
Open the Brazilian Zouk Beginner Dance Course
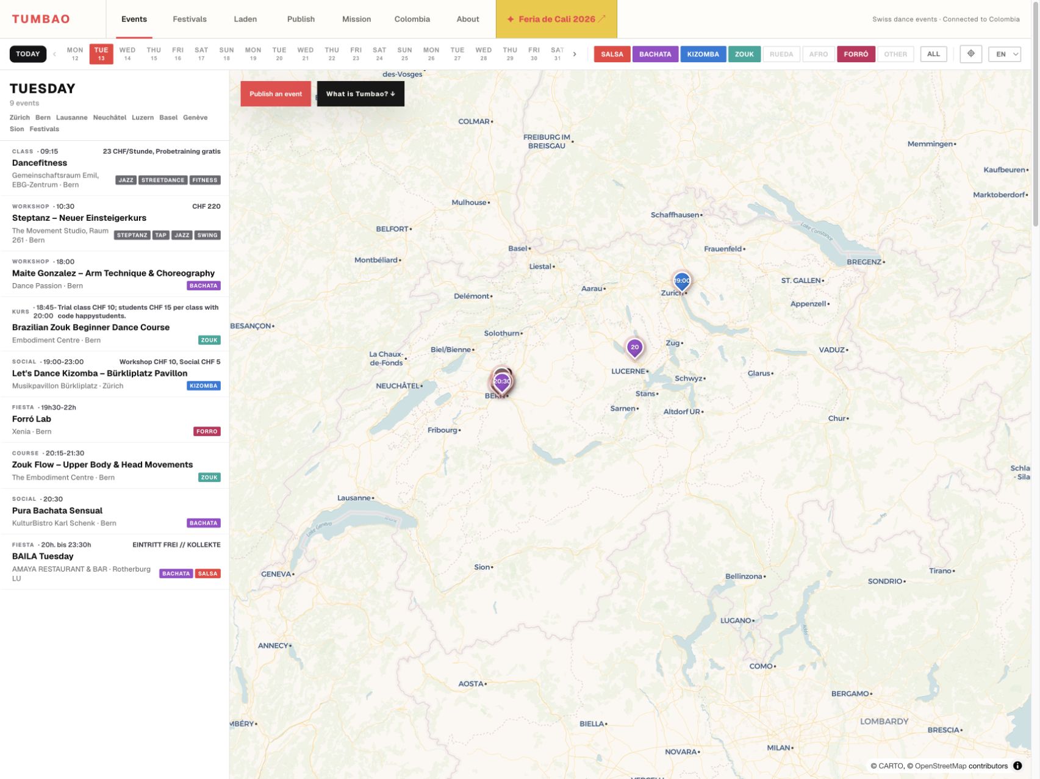click(x=115, y=324)
